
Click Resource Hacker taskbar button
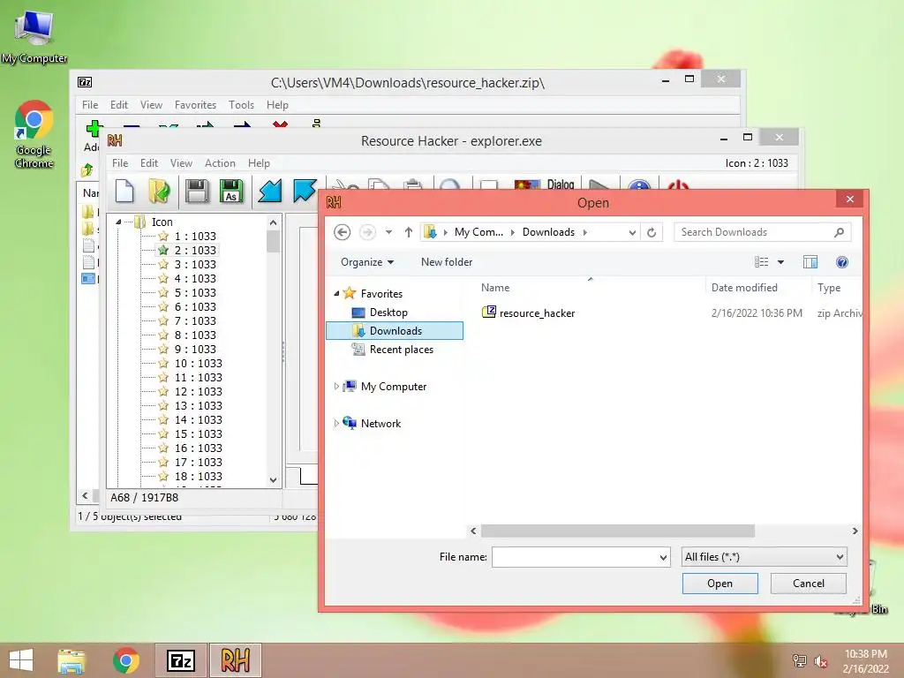point(235,660)
